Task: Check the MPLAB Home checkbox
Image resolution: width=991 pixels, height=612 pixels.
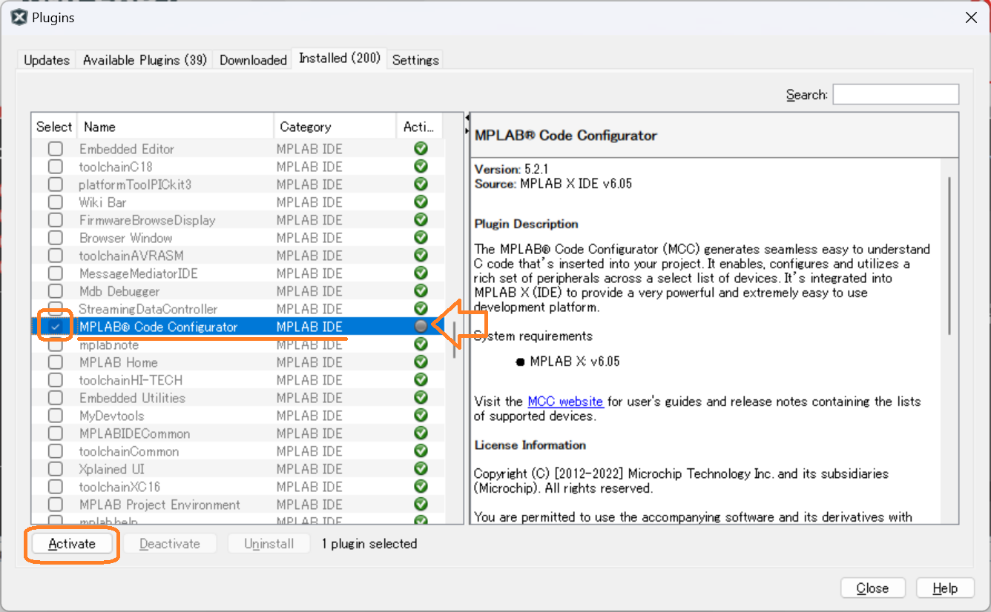Action: 55,362
